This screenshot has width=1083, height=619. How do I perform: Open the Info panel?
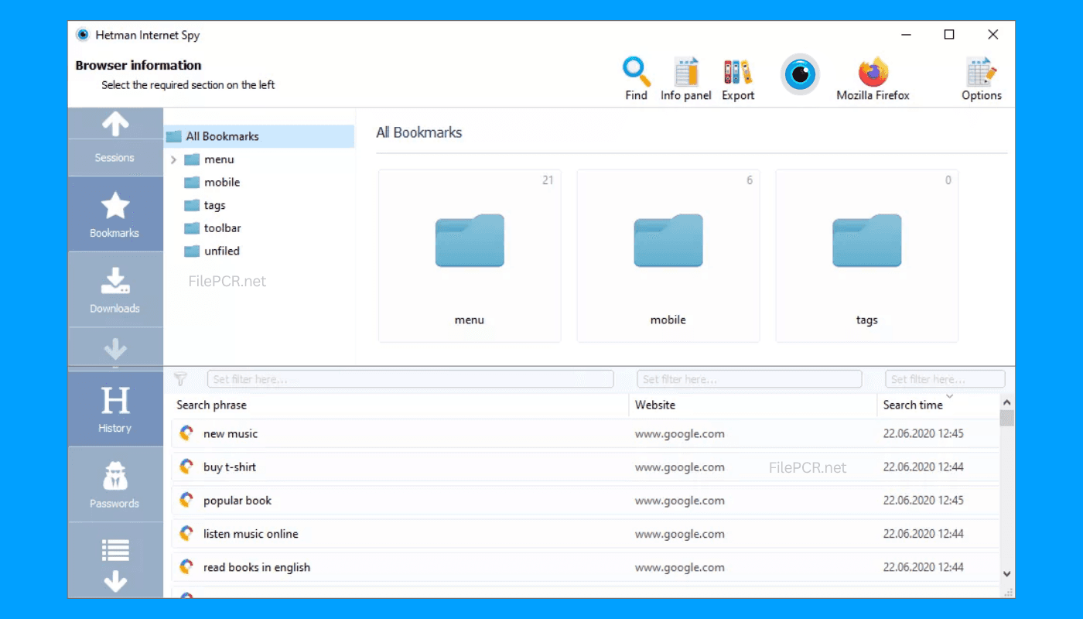tap(685, 78)
